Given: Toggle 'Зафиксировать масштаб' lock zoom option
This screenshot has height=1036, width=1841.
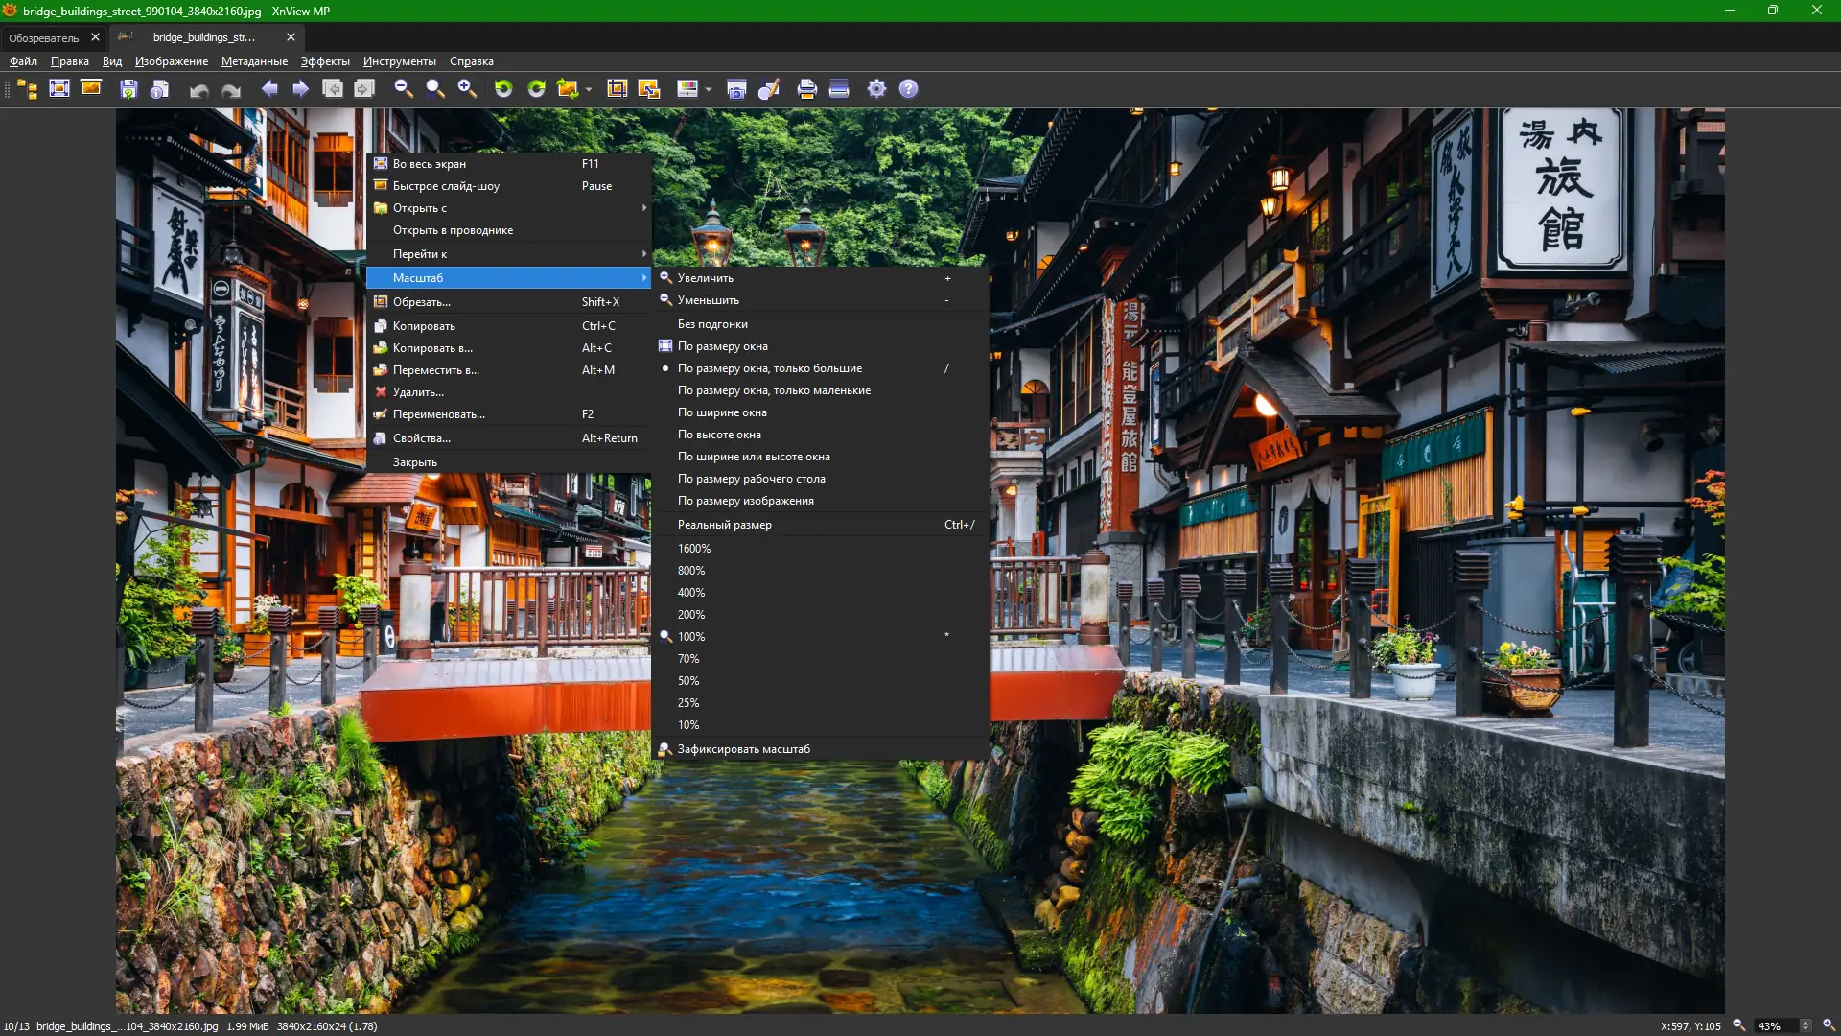Looking at the screenshot, I should [743, 749].
